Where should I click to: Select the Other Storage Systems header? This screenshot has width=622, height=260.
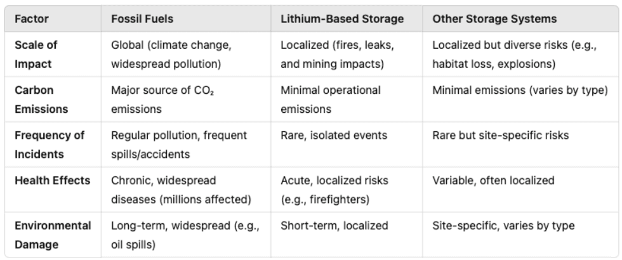pos(494,18)
